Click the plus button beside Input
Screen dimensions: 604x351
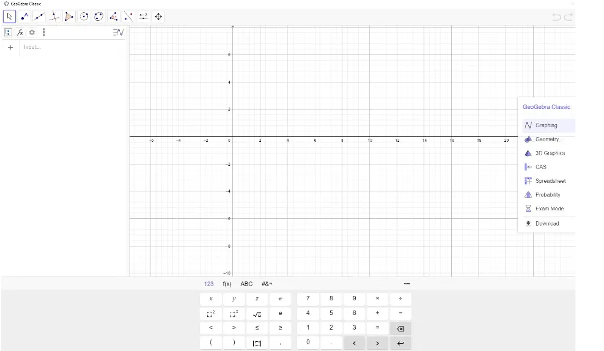point(10,47)
